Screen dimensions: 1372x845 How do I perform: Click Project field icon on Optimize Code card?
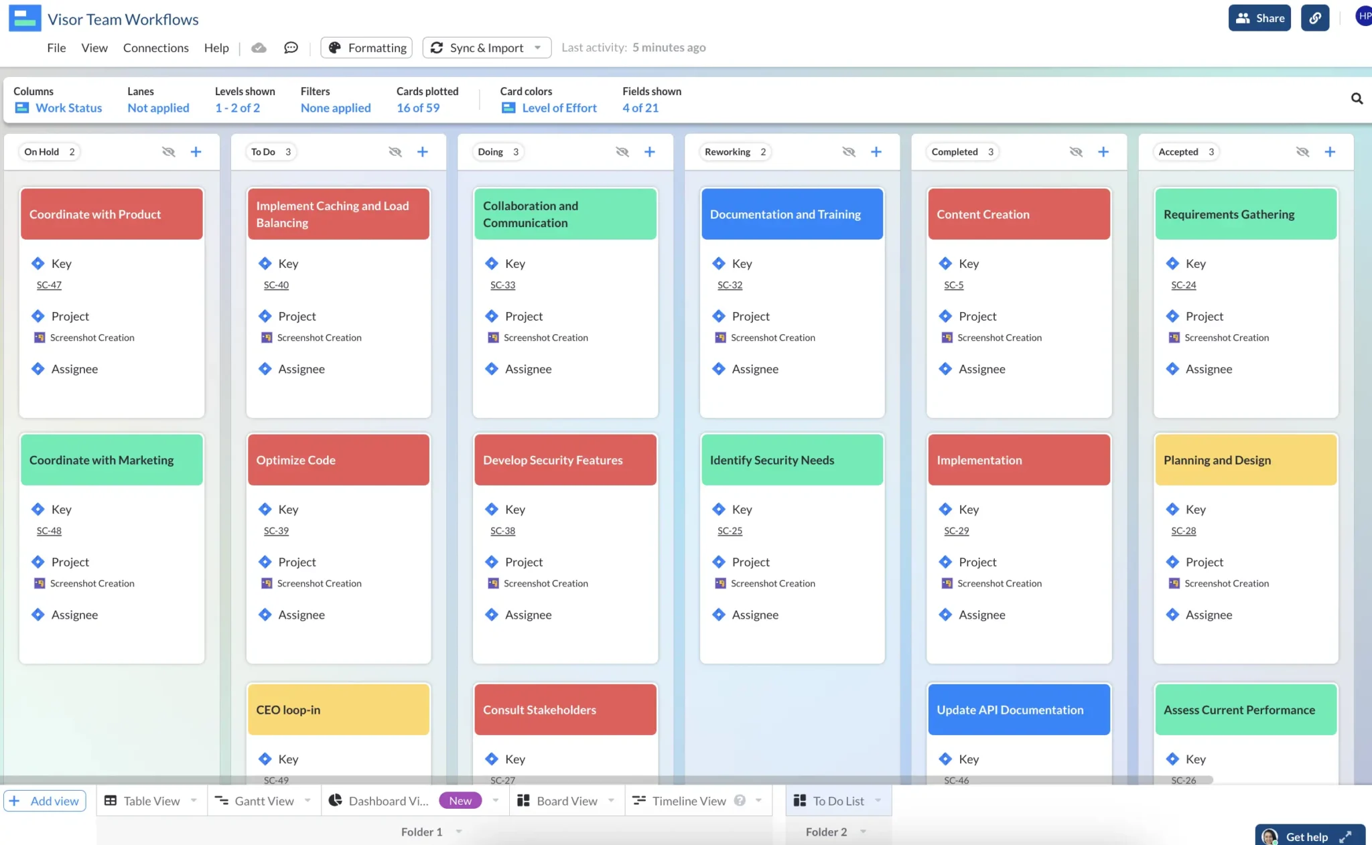click(x=265, y=562)
